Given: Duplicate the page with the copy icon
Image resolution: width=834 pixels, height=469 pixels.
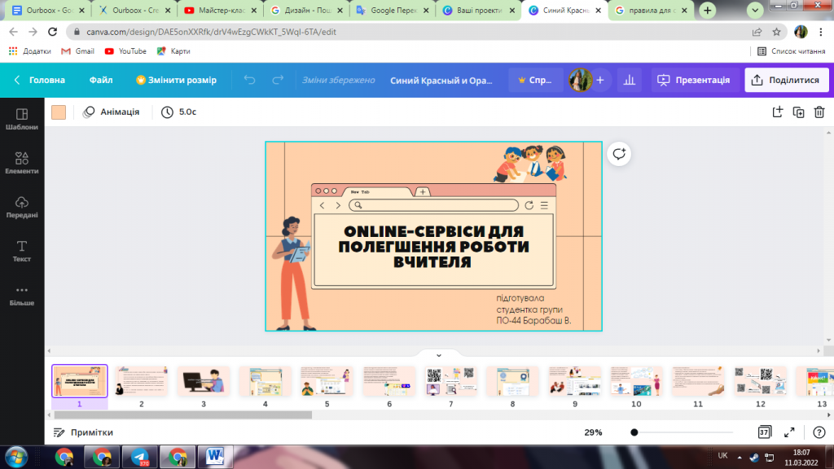Looking at the screenshot, I should point(798,112).
